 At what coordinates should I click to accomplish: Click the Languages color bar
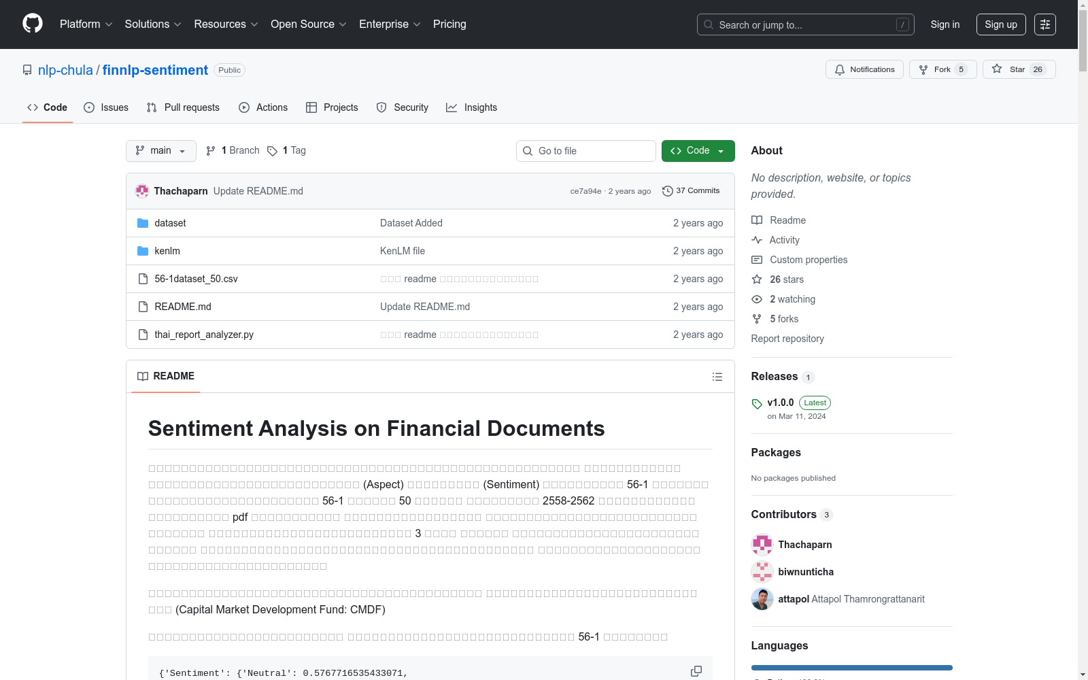(852, 668)
